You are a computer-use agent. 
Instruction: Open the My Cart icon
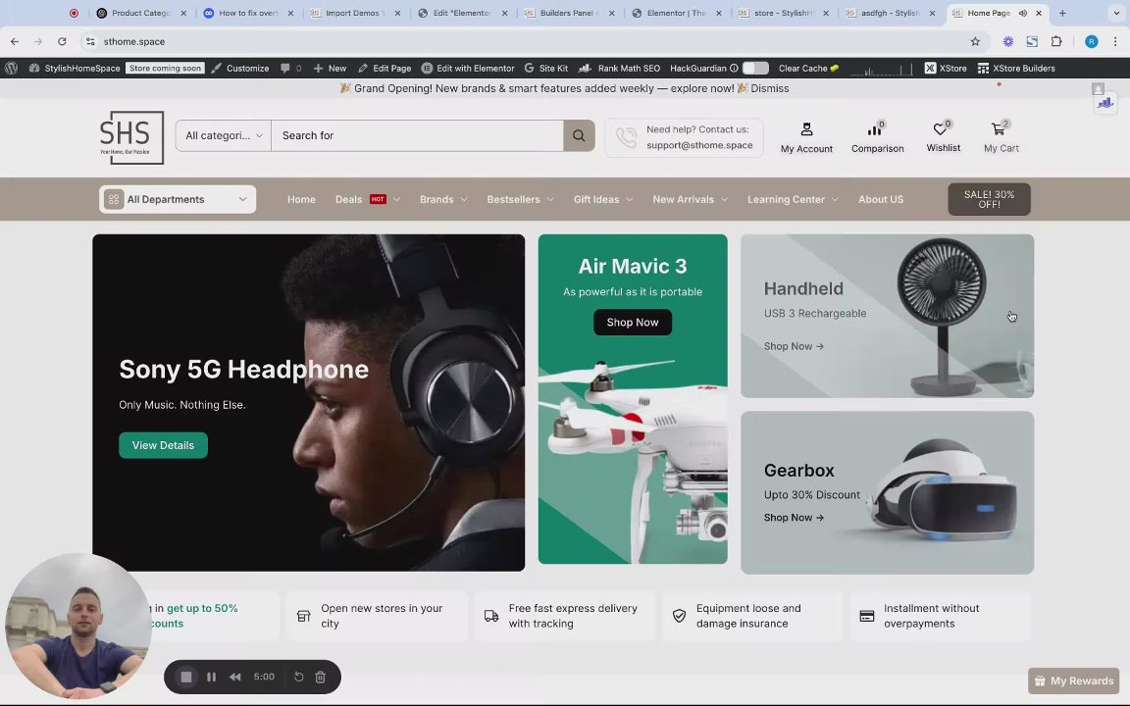[999, 129]
